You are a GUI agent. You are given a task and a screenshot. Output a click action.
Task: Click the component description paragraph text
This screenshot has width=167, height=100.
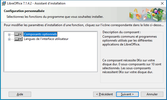[x=130, y=40]
